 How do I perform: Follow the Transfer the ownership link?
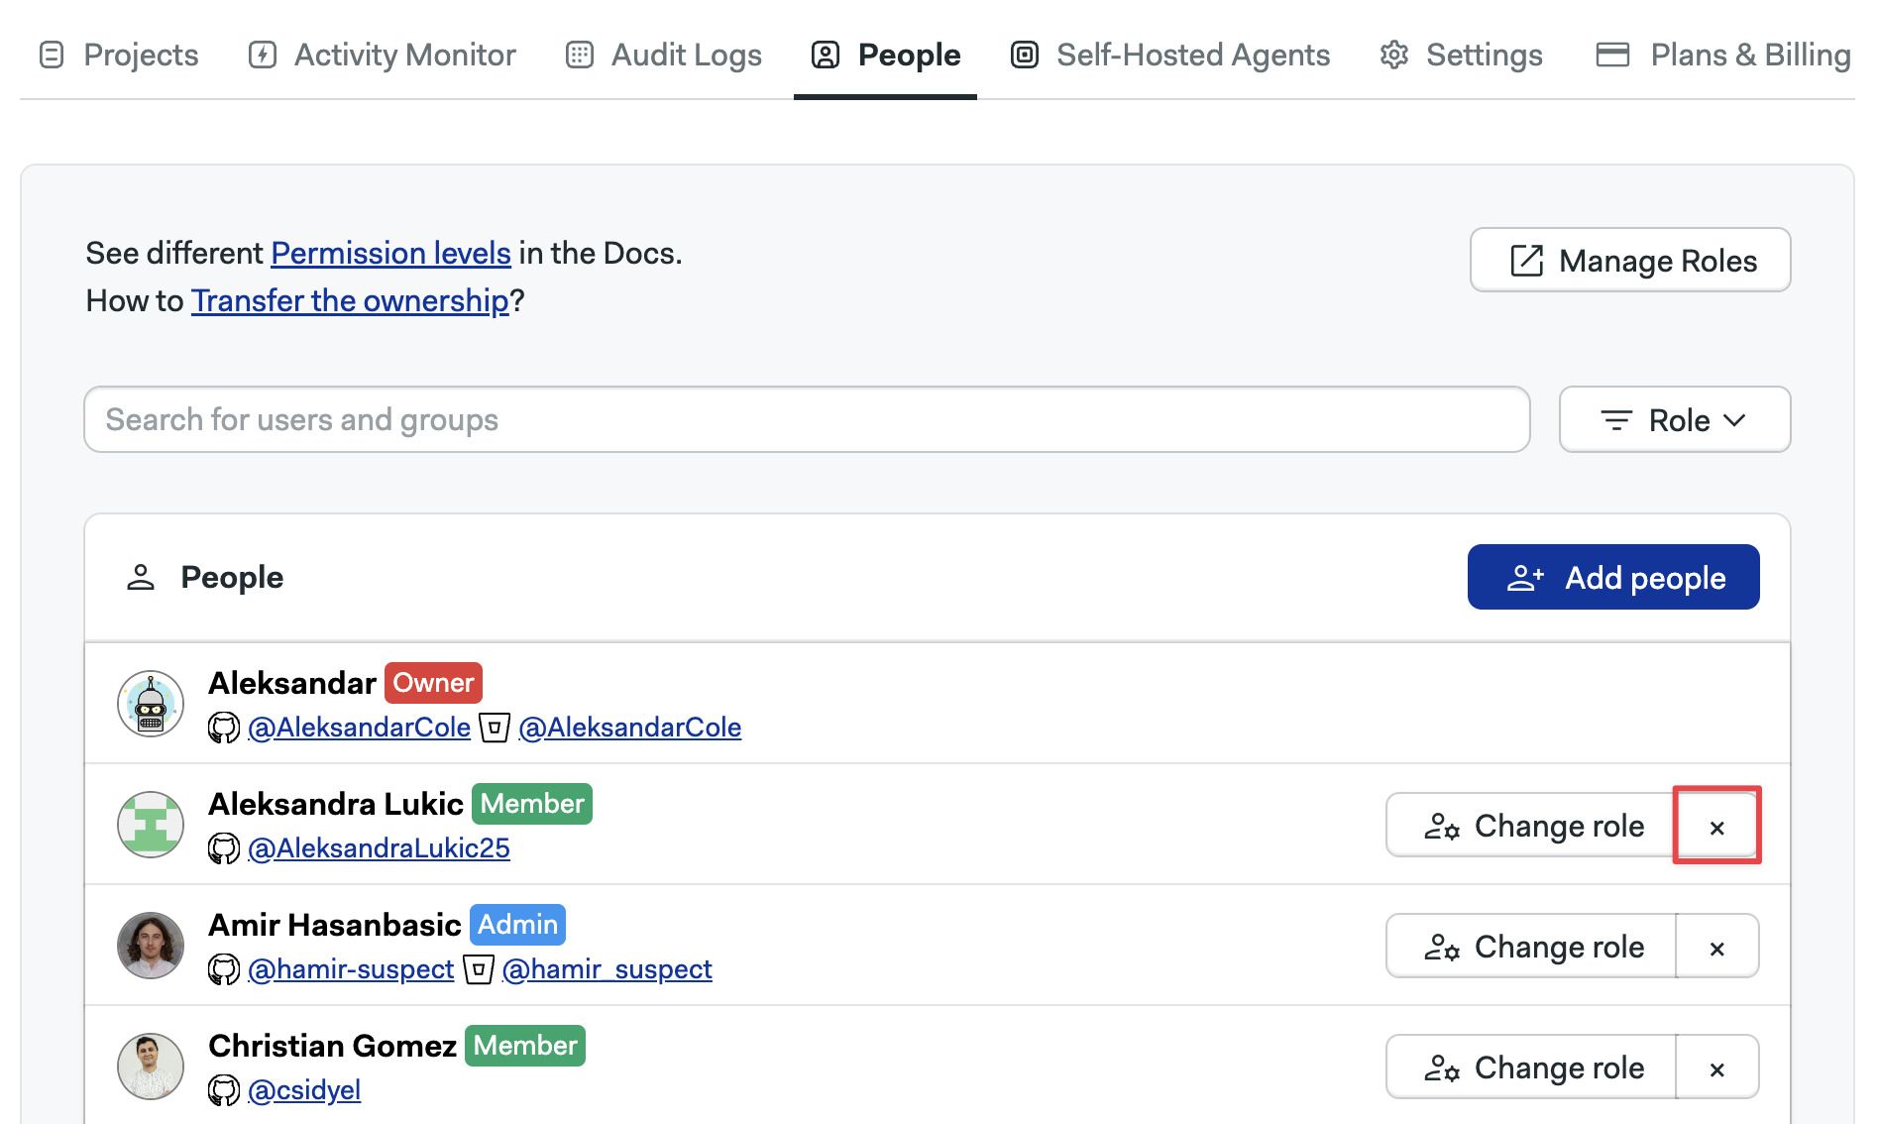(x=350, y=300)
